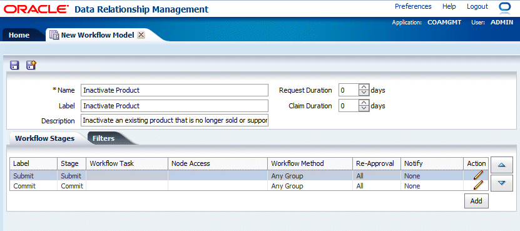520x231 pixels.
Task: Click the Data Relationship Management title
Action: click(x=141, y=9)
